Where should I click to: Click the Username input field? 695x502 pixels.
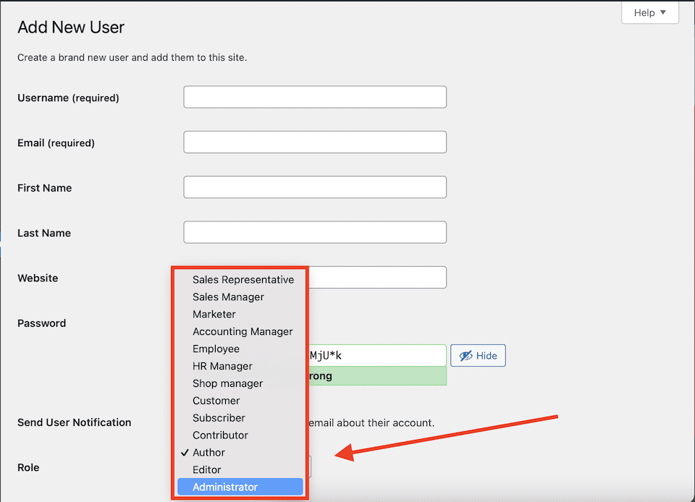pos(315,96)
